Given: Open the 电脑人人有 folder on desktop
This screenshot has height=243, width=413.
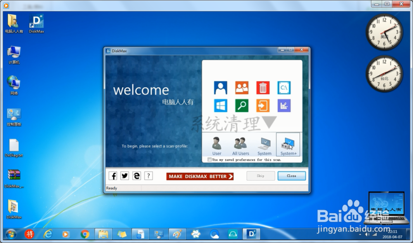Looking at the screenshot, I should [14, 23].
